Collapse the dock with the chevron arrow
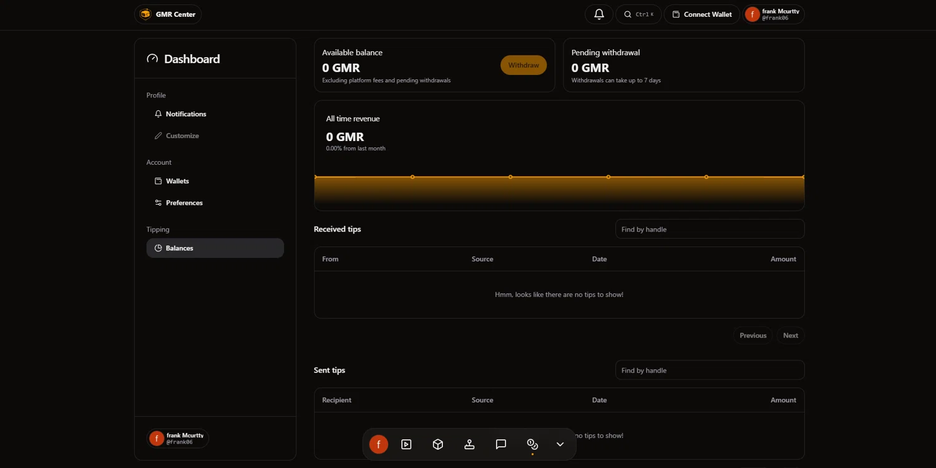936x468 pixels. point(560,444)
